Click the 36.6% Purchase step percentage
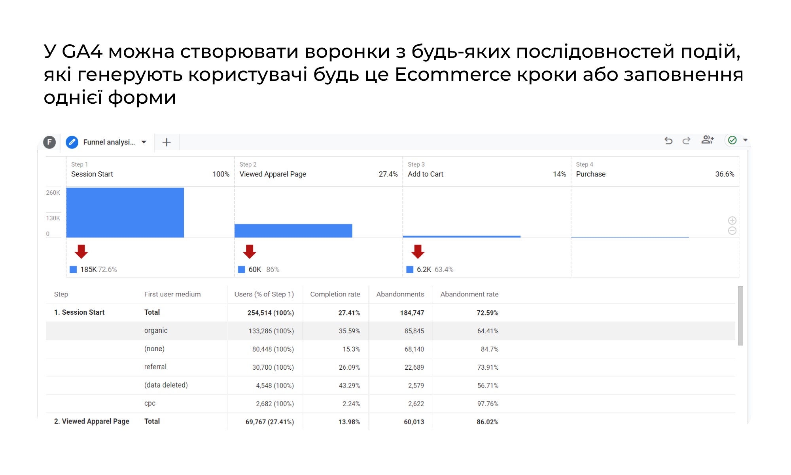Image resolution: width=791 pixels, height=475 pixels. pyautogui.click(x=725, y=174)
